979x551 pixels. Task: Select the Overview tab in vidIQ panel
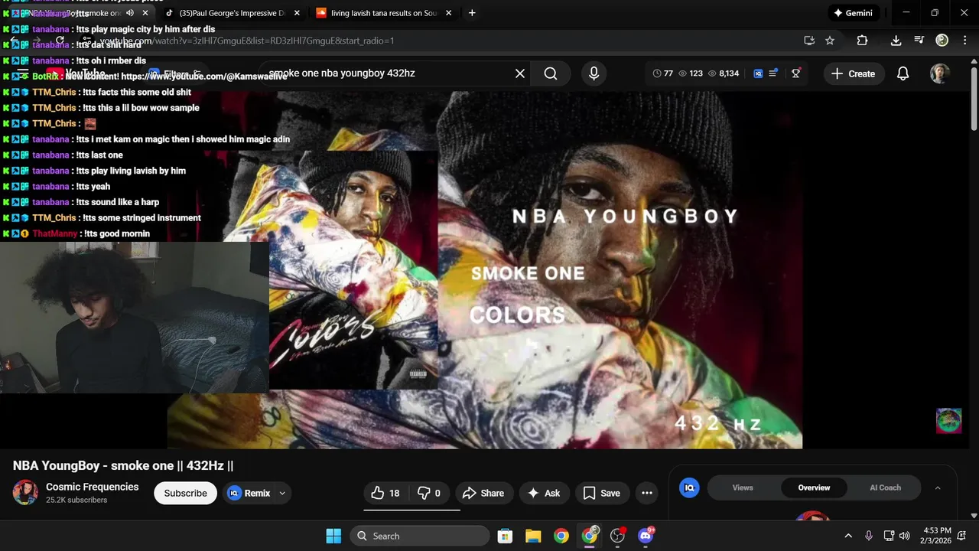[814, 487]
